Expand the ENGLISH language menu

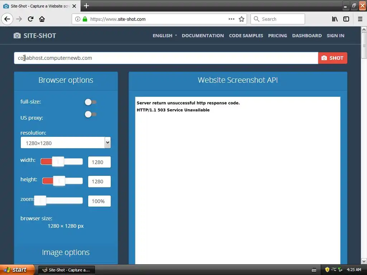click(x=165, y=35)
